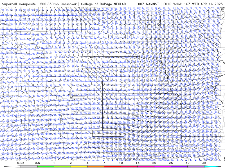Select the crimson swatch between 10 and 15
Viewport: 225px width, 168px height.
(129, 167)
